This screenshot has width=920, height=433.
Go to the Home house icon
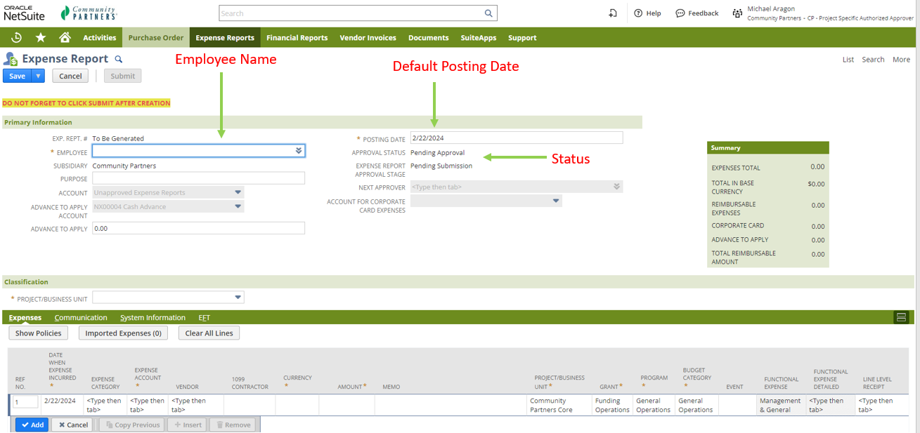[x=65, y=38]
